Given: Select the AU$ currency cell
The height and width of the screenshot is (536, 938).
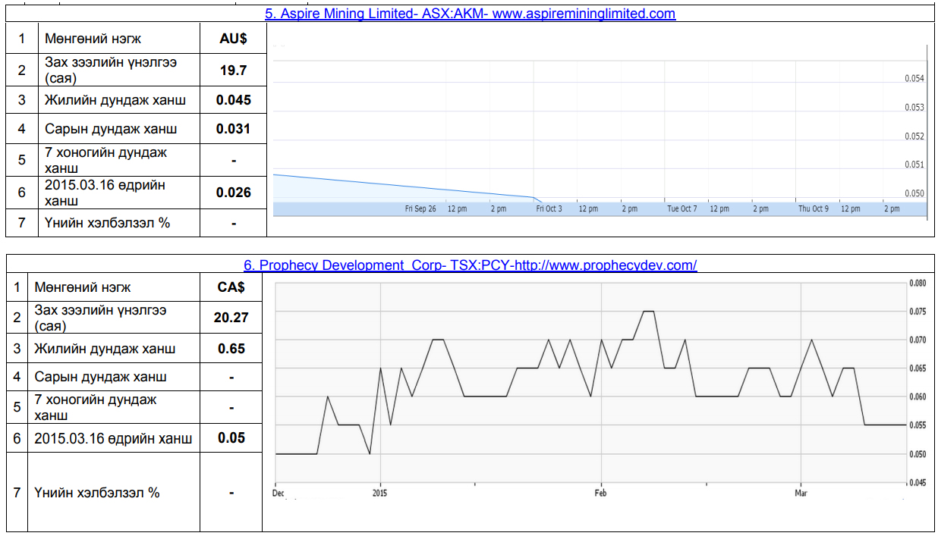Looking at the screenshot, I should (233, 38).
